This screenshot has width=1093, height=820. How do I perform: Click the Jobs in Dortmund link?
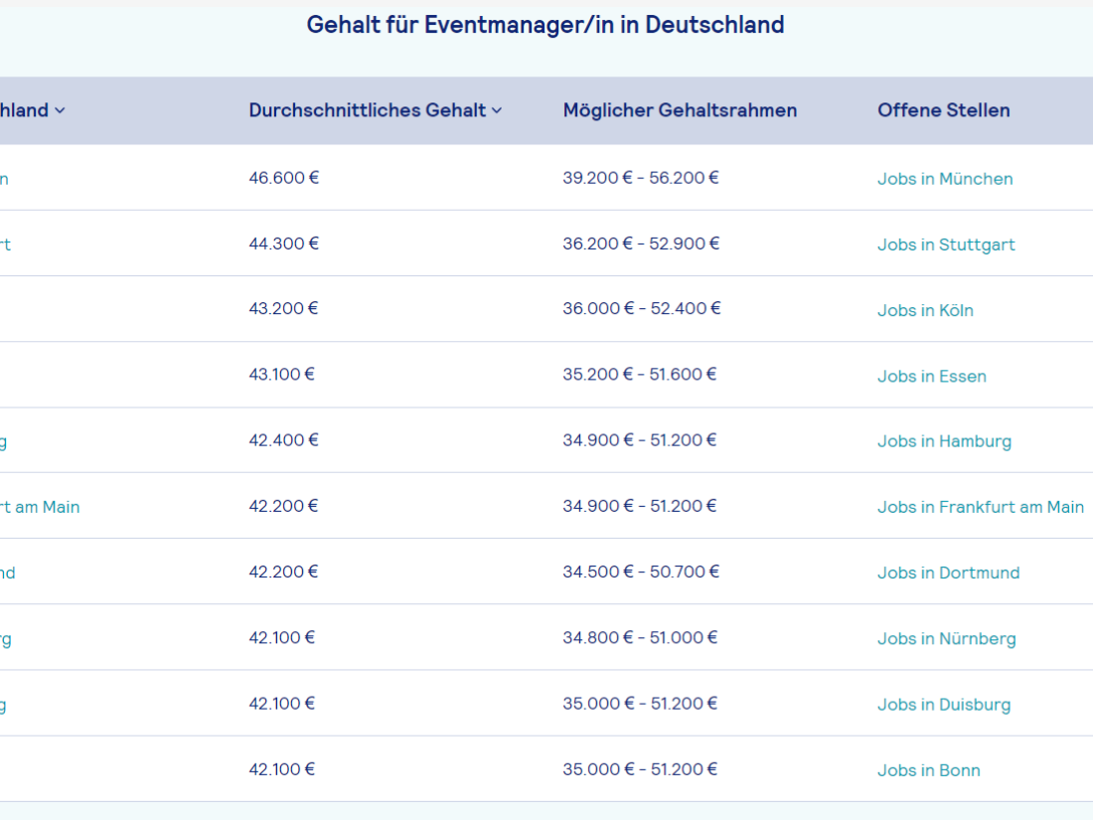point(948,573)
